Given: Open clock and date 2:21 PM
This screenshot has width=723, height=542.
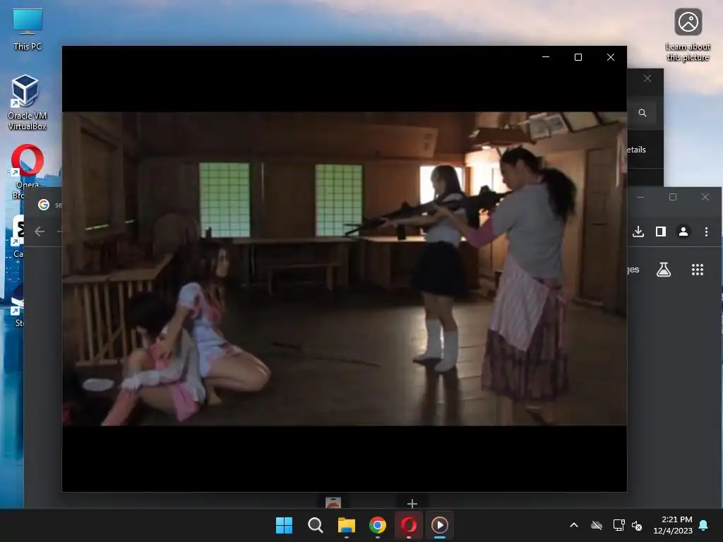Looking at the screenshot, I should [x=673, y=525].
